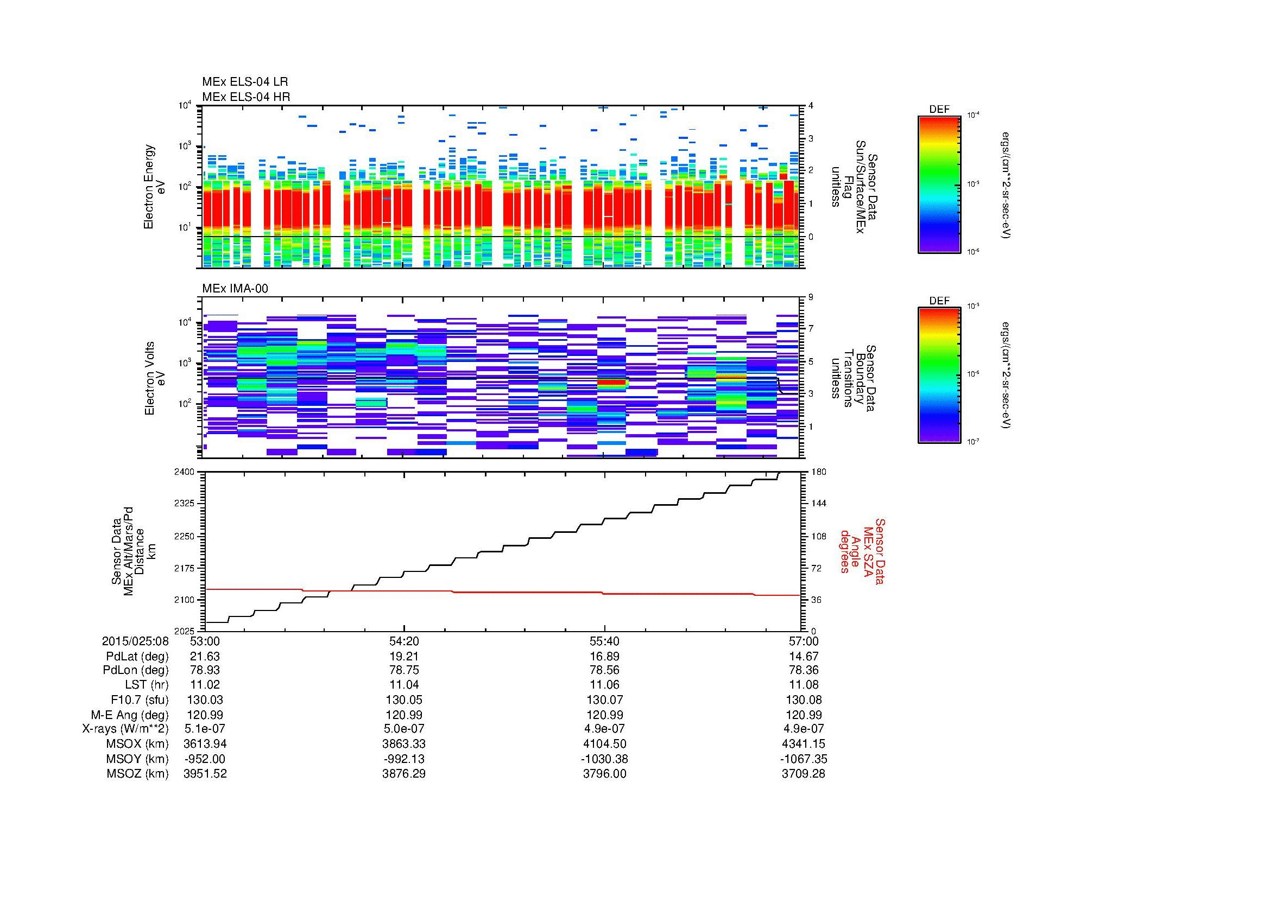Click the MSOX value 4341.15

tap(803, 744)
